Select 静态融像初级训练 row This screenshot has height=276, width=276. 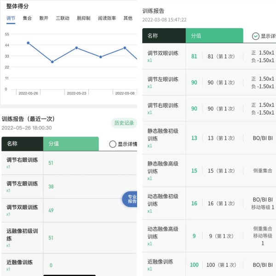pyautogui.click(x=209, y=138)
